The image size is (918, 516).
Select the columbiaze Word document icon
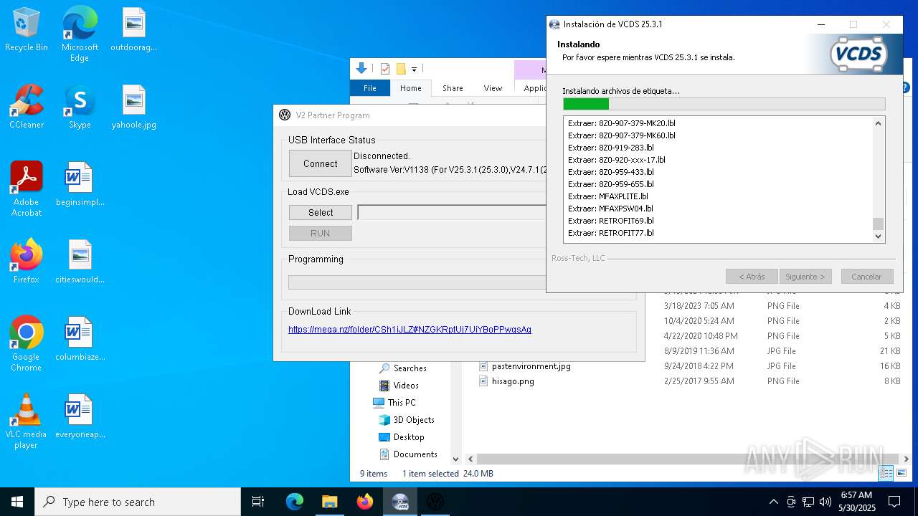[80, 339]
